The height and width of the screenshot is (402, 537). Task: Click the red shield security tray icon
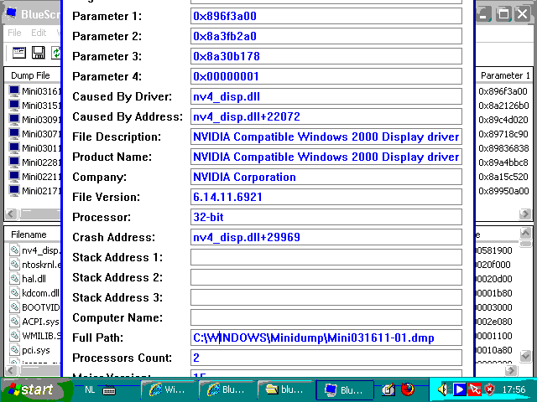click(490, 389)
